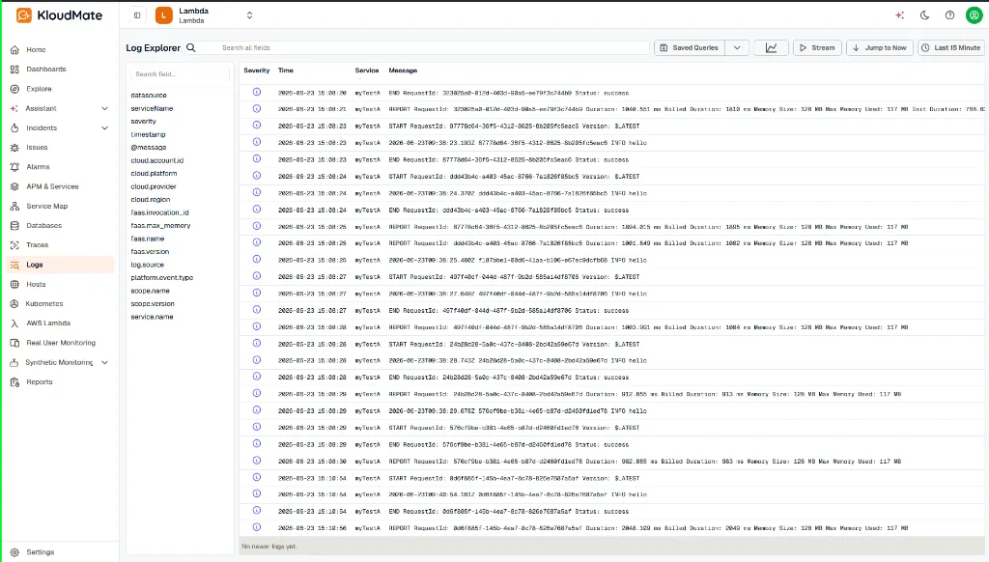This screenshot has height=562, width=989.
Task: Open the Last 15 Minute time range
Action: 951,48
